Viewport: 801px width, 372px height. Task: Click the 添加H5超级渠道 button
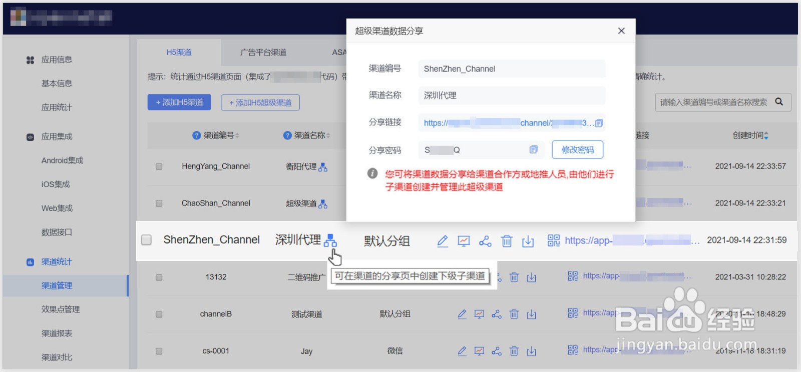coord(260,102)
